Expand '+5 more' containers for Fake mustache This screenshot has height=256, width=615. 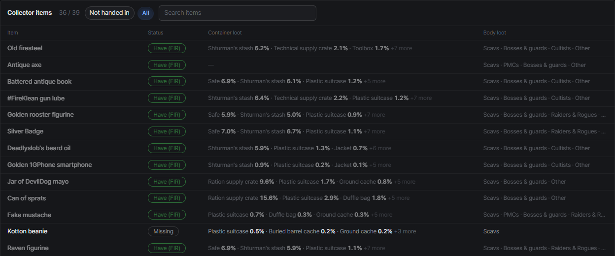381,215
